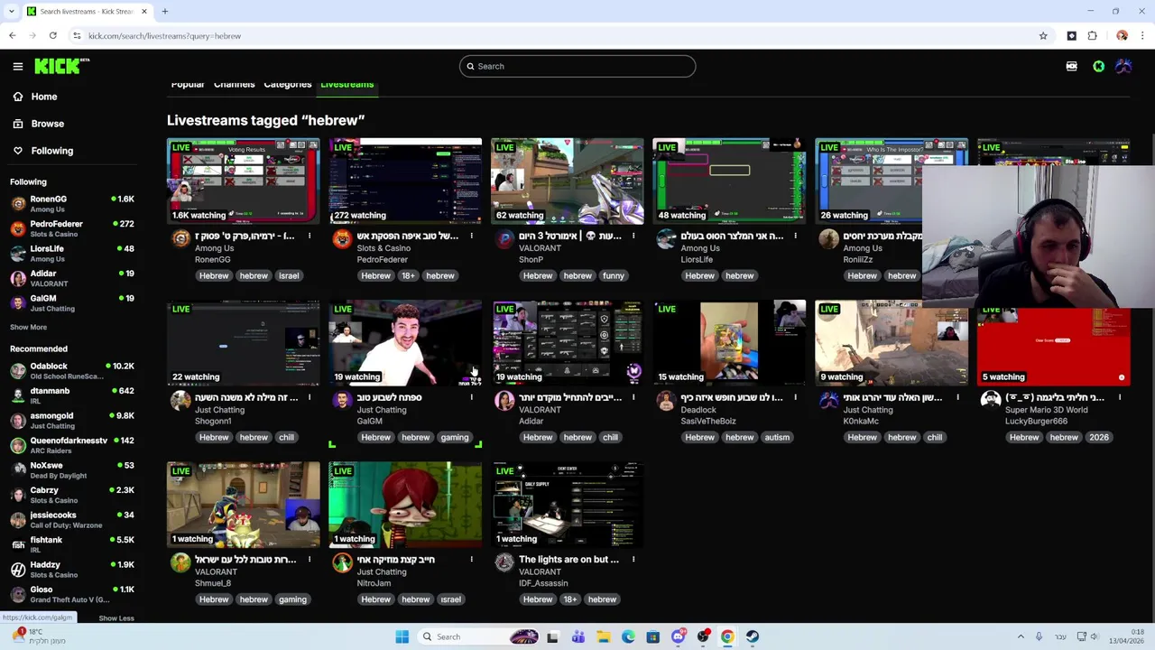
Task: Click NitroJam avatar on stream card
Action: click(342, 562)
